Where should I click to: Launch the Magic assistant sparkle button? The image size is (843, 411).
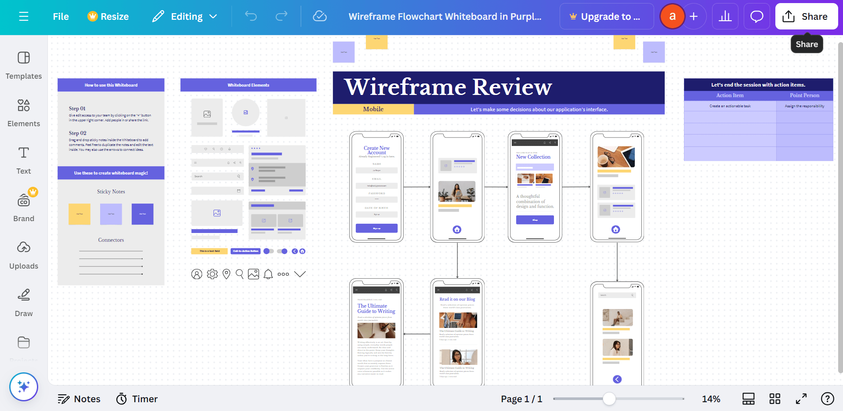coord(24,387)
